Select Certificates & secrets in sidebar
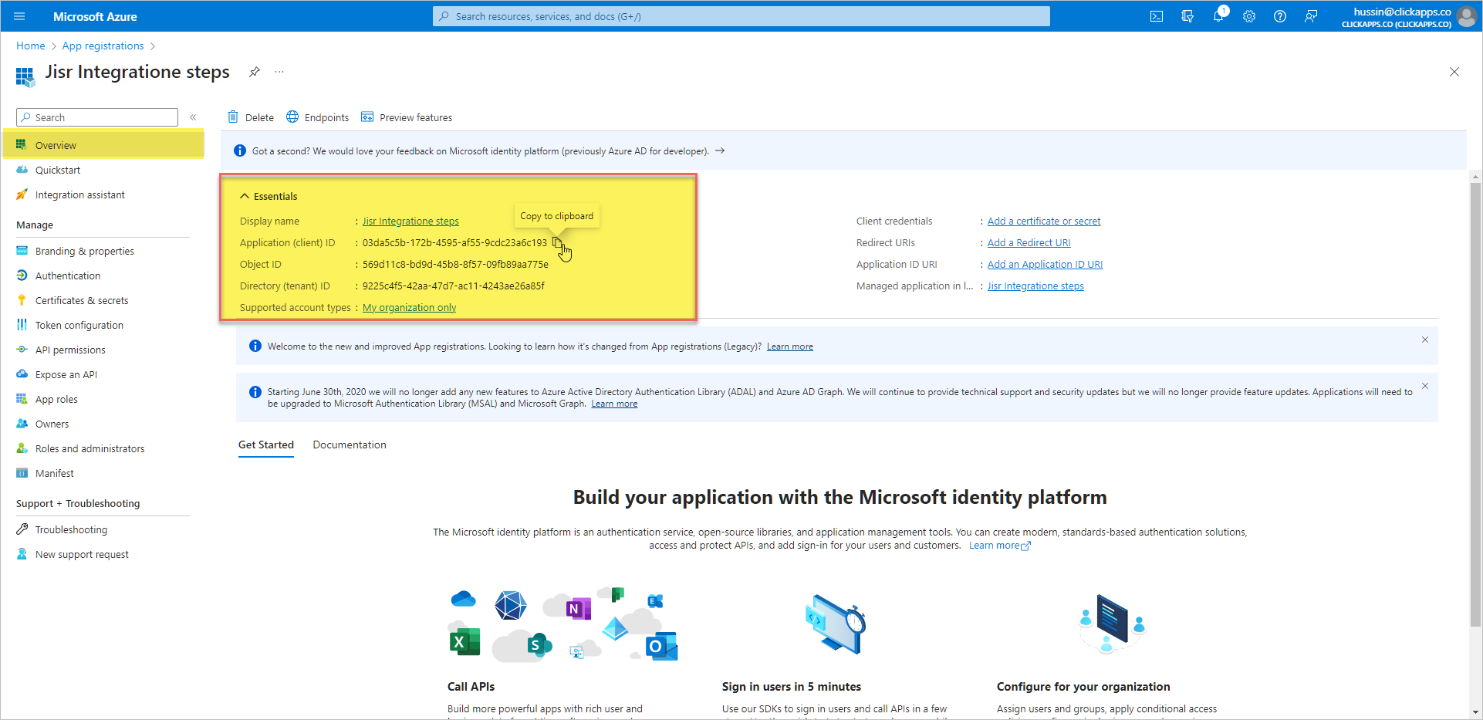This screenshot has width=1483, height=720. point(82,300)
